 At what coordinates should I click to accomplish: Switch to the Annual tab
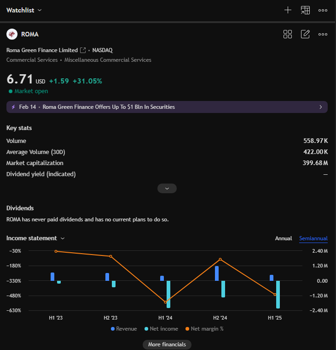coord(283,238)
